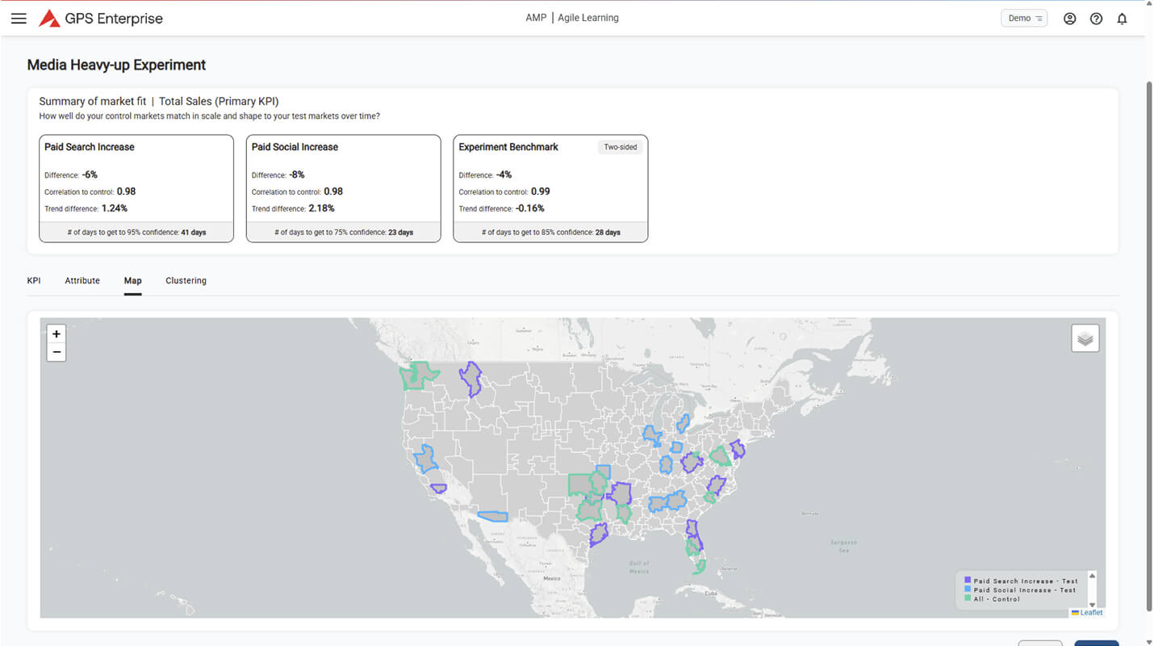Open the hamburger navigation menu
This screenshot has height=646, width=1154.
coord(19,19)
